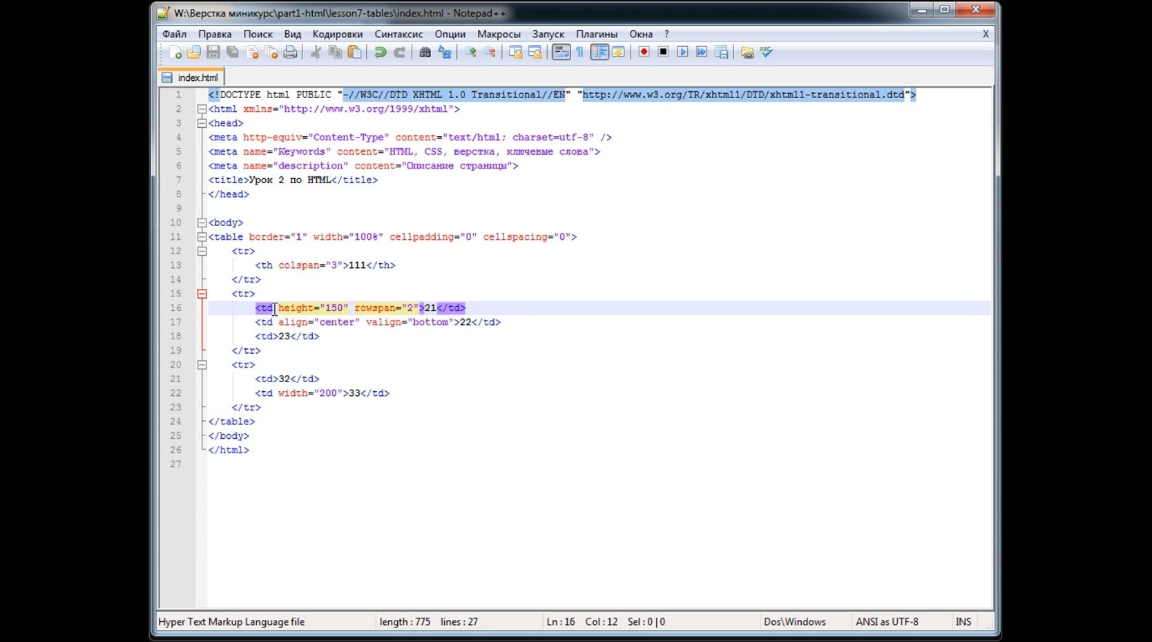Open the Запуск menu
Image resolution: width=1152 pixels, height=642 pixels.
pos(548,34)
